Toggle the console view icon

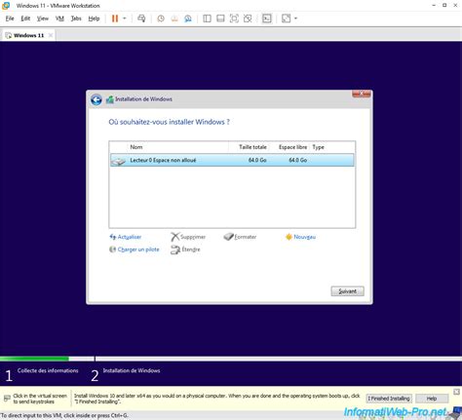pos(267,19)
